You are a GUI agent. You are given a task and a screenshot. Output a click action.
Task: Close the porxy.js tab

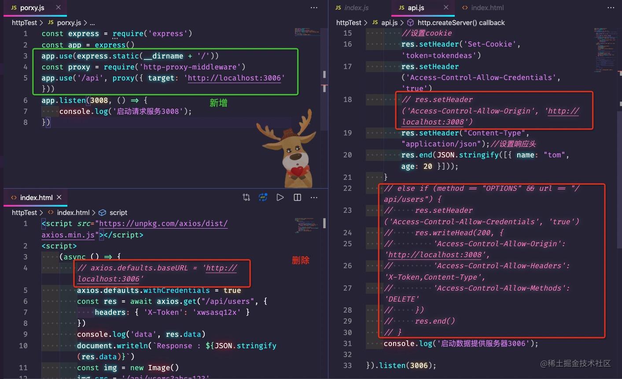[59, 7]
